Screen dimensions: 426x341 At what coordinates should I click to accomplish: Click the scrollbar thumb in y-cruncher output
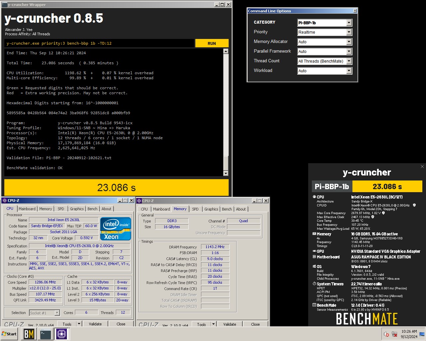click(226, 163)
